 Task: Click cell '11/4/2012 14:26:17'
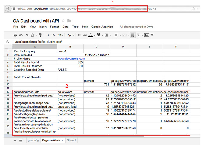click(97, 55)
